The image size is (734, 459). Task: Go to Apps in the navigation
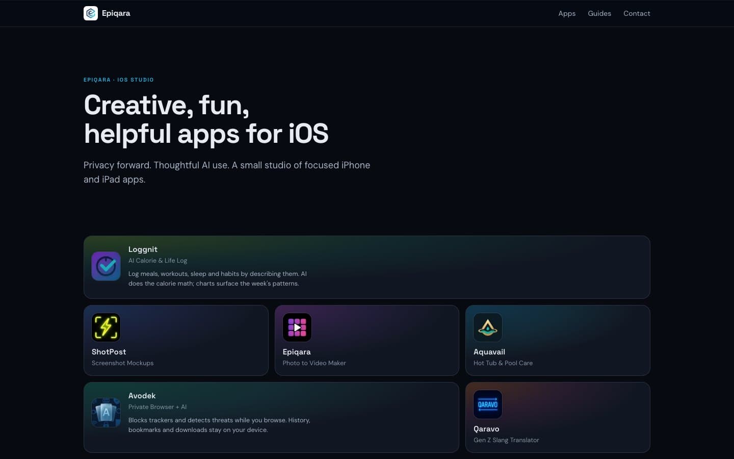pos(567,13)
